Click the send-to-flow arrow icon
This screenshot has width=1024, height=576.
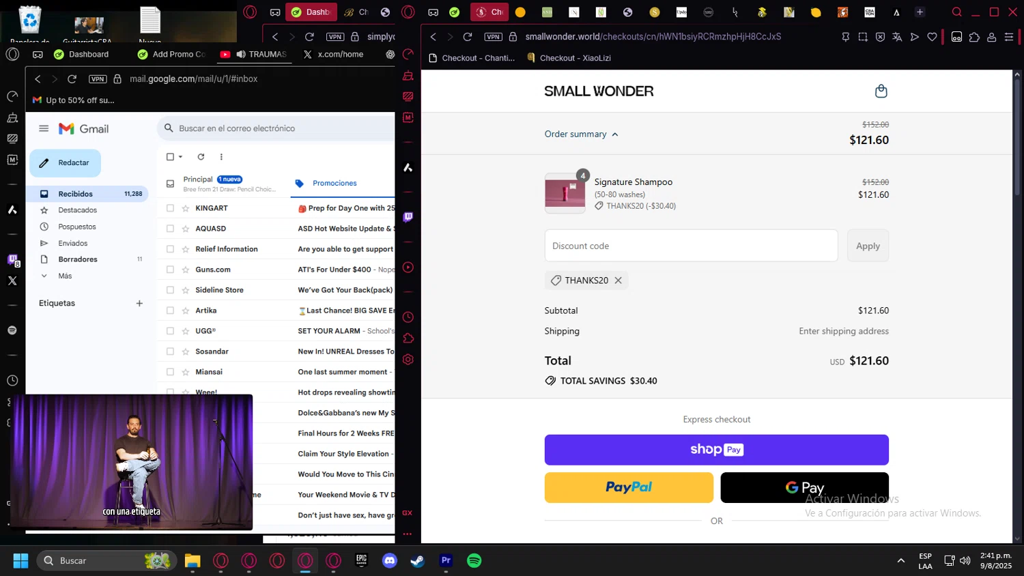point(915,37)
